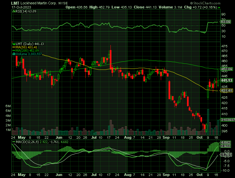Click the 6M volume axis label
This screenshot has width=235, height=178.
pos(8,106)
